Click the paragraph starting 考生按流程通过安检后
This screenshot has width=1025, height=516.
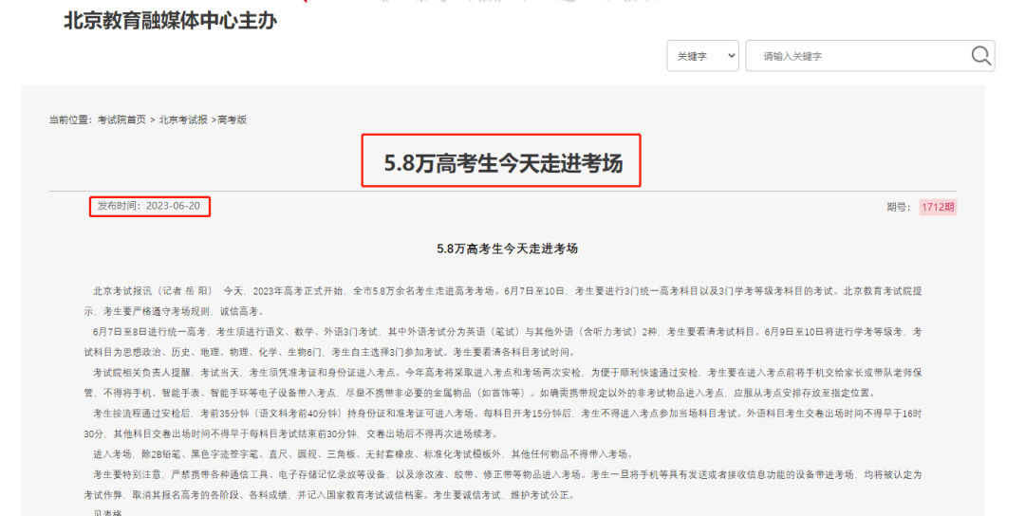[503, 423]
